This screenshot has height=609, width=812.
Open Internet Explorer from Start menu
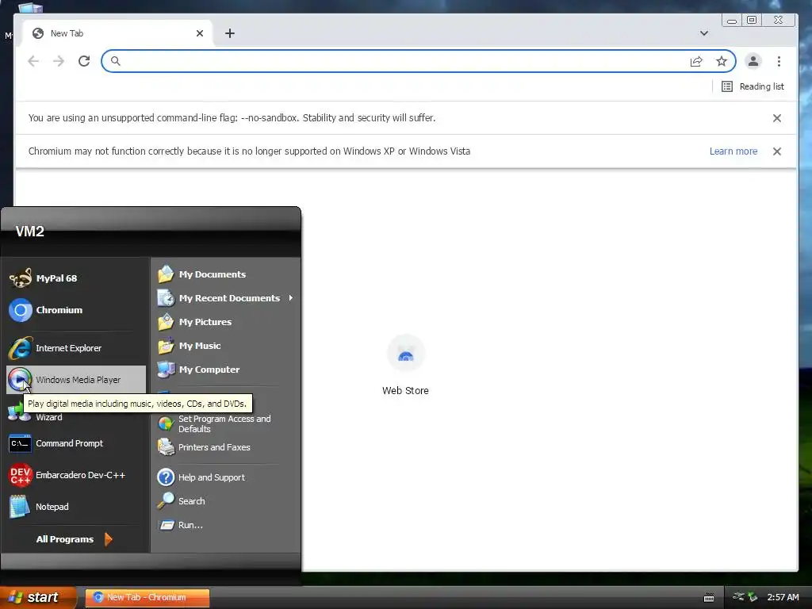tap(75, 348)
